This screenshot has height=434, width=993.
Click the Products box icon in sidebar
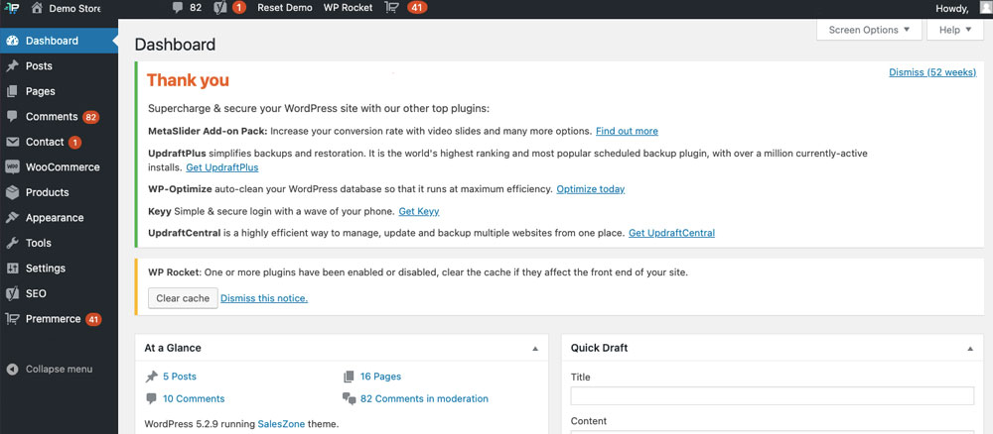pyautogui.click(x=12, y=192)
